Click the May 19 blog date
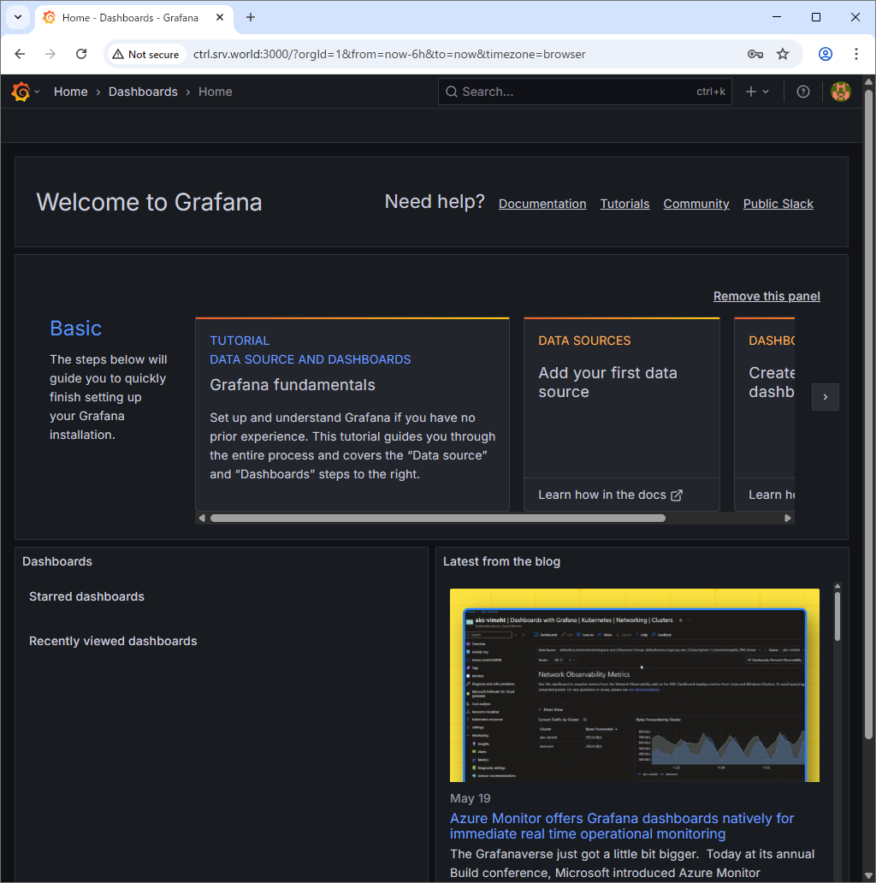Screen dimensions: 876x883 click(x=471, y=798)
